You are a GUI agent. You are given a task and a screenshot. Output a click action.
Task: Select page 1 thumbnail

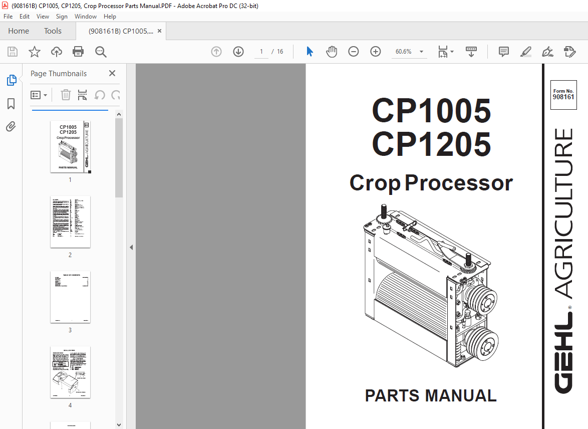[x=70, y=147]
